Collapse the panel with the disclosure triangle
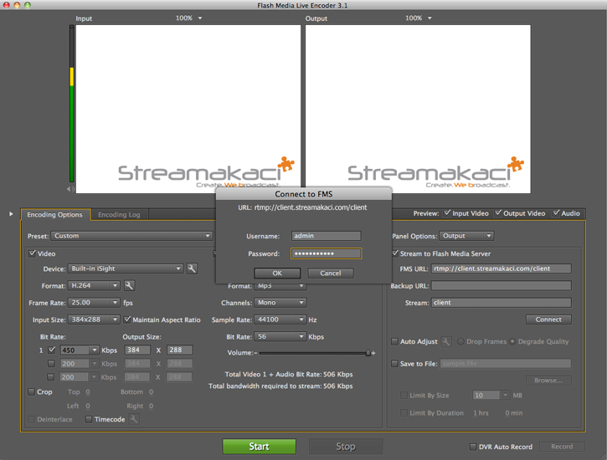 click(11, 214)
